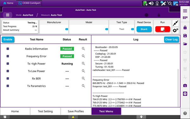Image resolution: width=190 pixels, height=119 pixels.
Task: Click the satellite GPS status icon
Action: coord(163,3)
